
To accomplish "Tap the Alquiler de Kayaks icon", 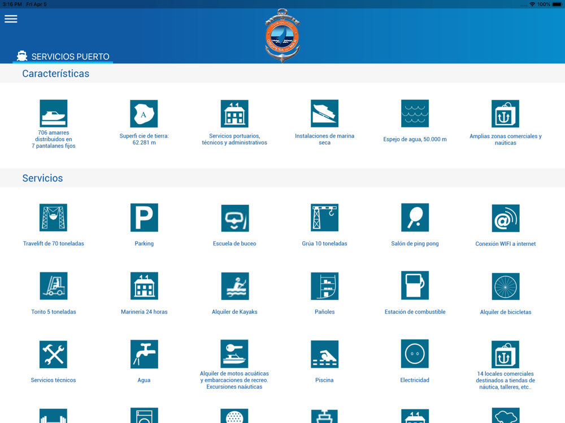I will (x=235, y=286).
